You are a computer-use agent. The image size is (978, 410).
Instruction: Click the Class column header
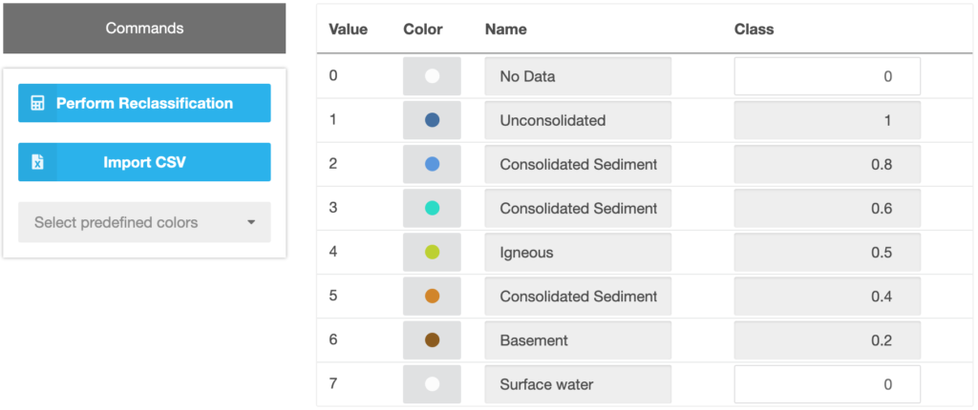pos(754,30)
